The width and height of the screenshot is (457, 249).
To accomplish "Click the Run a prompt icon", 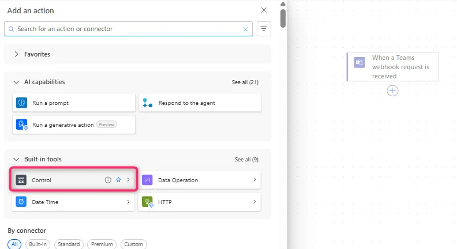I will tap(22, 103).
